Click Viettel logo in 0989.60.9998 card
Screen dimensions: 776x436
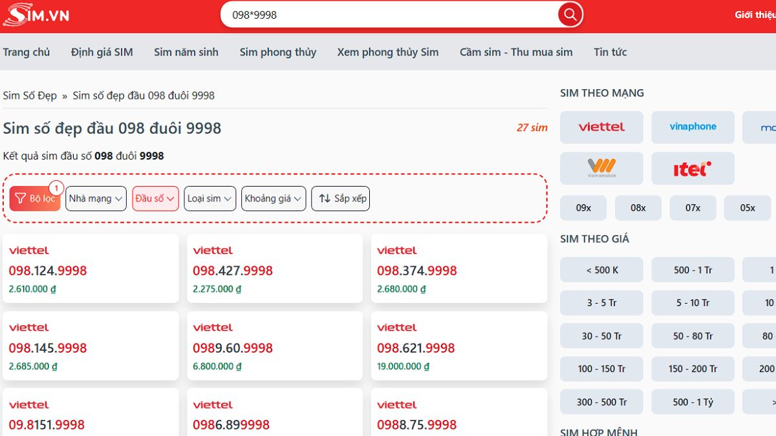point(213,328)
